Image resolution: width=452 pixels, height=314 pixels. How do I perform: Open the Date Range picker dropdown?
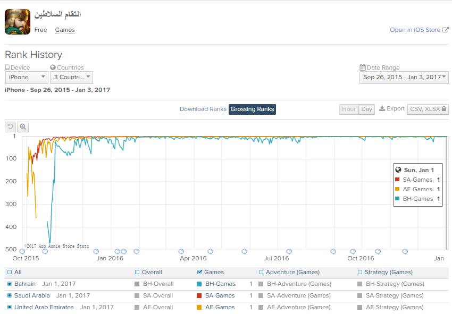(x=404, y=78)
